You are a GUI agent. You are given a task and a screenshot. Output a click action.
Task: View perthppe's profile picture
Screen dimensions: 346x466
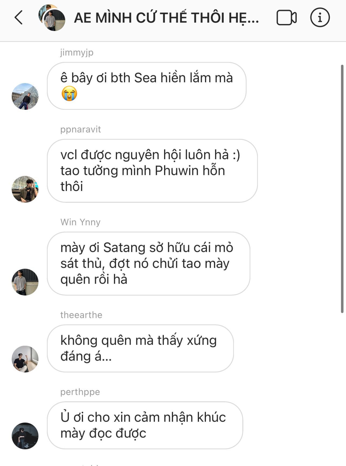pyautogui.click(x=25, y=436)
